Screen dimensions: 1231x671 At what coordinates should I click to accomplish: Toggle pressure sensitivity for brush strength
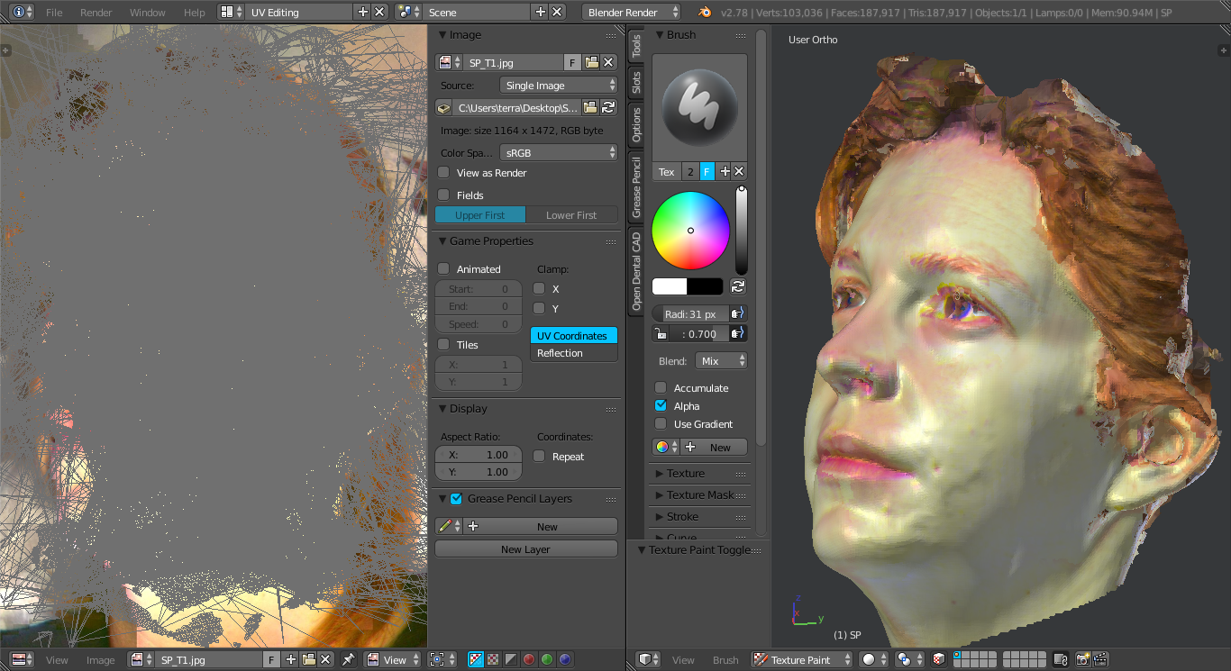(x=738, y=333)
